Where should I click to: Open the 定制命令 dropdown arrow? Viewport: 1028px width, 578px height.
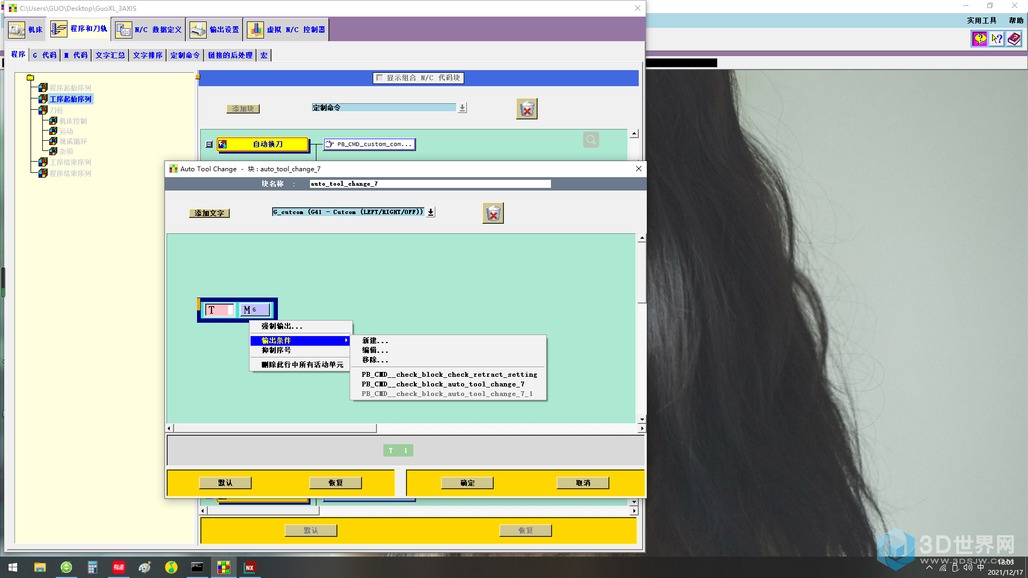click(462, 108)
